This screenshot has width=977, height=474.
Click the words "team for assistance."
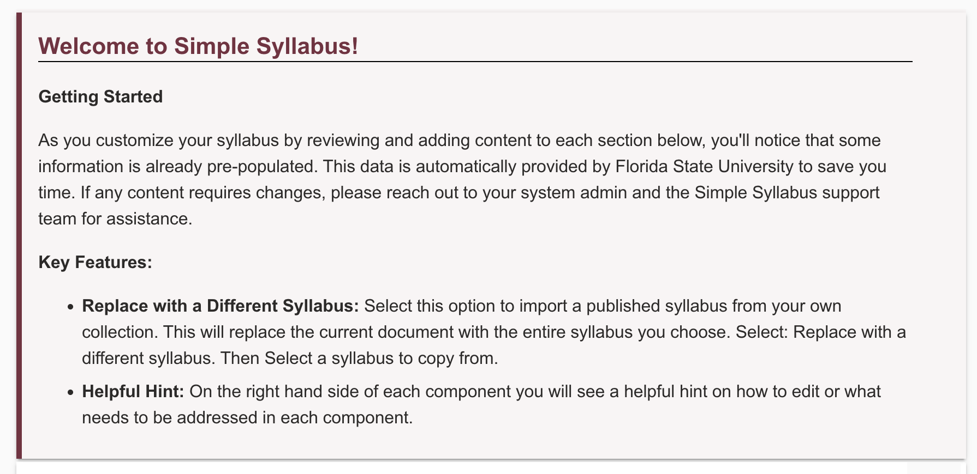[115, 218]
